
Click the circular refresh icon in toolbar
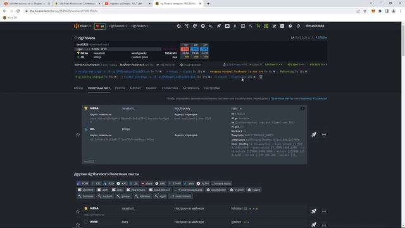(x=298, y=26)
